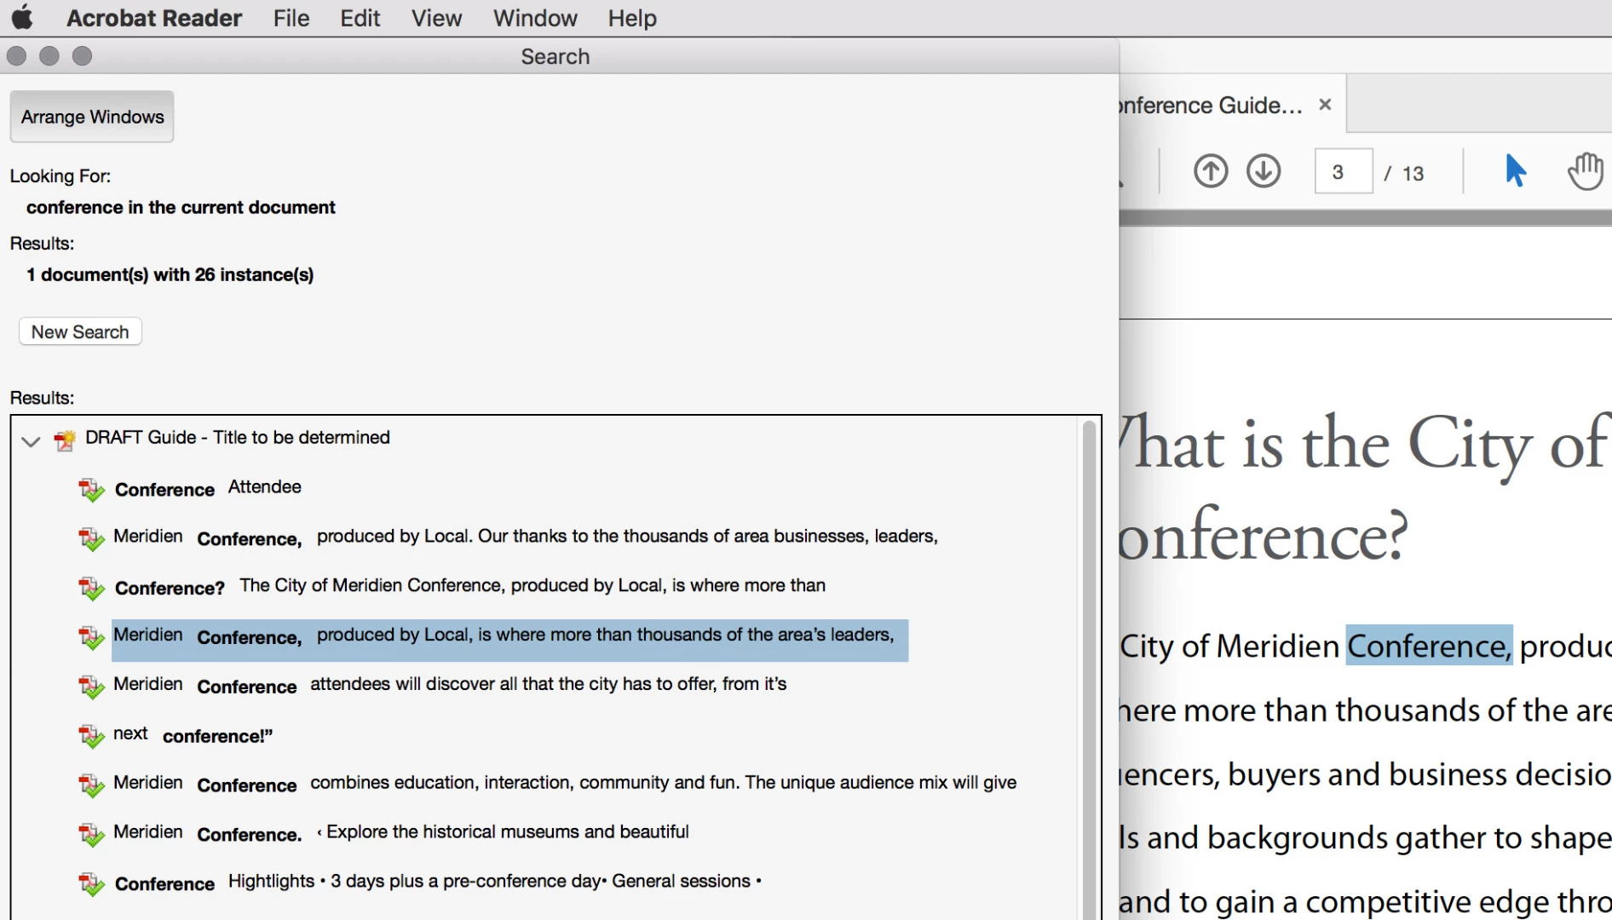Open the 'Conference Hightlights' result
Viewport: 1612px width, 920px height.
tap(438, 883)
